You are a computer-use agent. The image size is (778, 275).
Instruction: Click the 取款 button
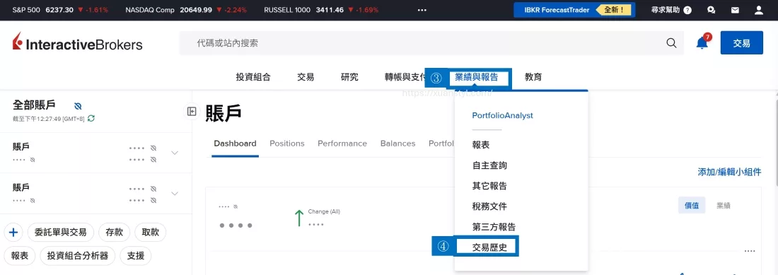[151, 232]
